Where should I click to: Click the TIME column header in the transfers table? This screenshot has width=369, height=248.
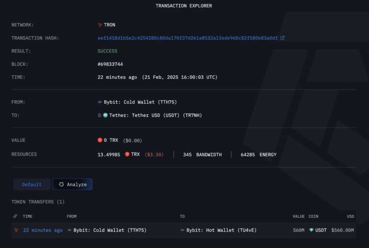click(27, 216)
